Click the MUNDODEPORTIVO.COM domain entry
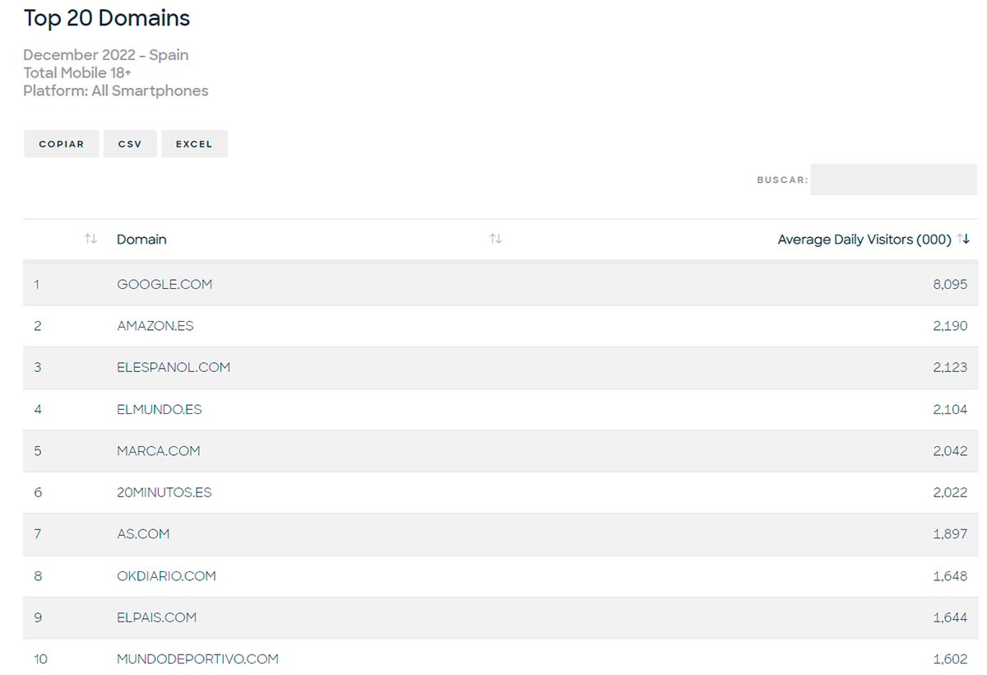The width and height of the screenshot is (987, 675). (197, 659)
